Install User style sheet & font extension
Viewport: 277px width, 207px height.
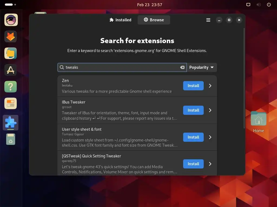point(193,137)
